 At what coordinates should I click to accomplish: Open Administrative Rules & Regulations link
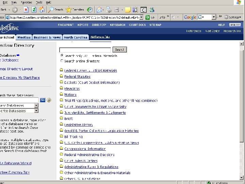point(91,167)
